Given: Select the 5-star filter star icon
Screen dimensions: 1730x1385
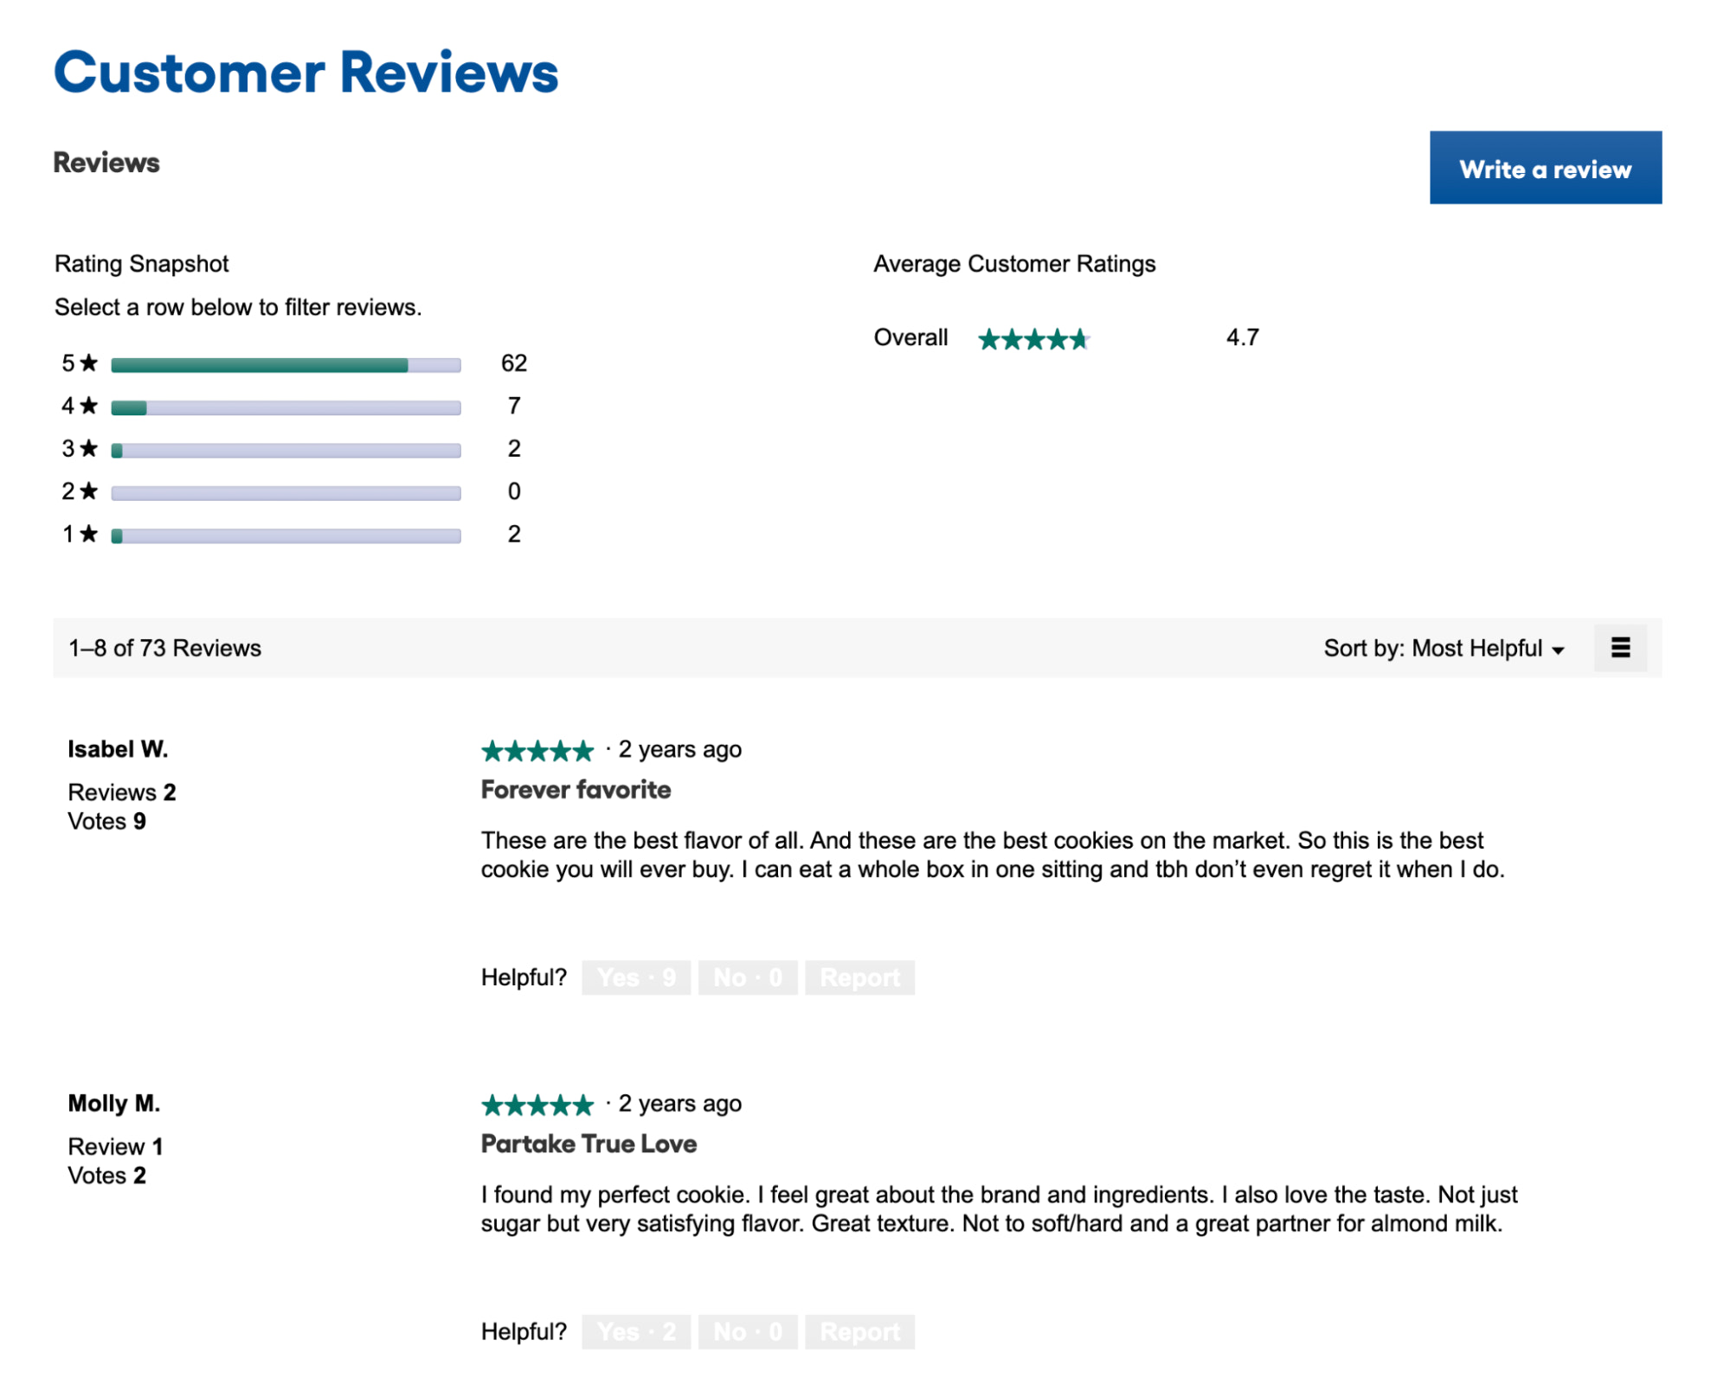Looking at the screenshot, I should click(x=88, y=362).
